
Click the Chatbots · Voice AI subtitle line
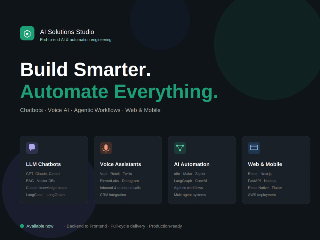(x=90, y=110)
